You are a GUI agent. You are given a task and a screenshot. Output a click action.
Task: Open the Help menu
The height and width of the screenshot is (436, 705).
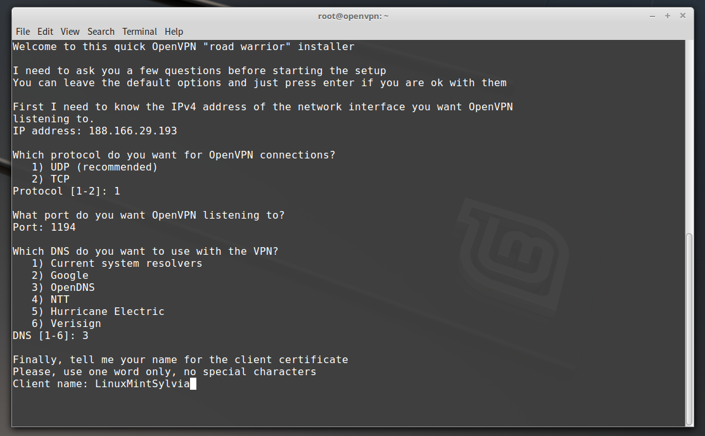click(174, 32)
